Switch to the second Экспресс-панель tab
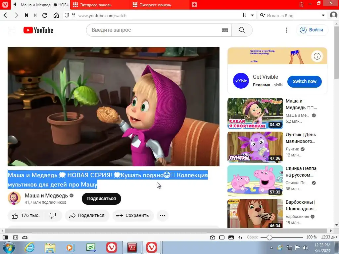Image resolution: width=339 pixels, height=254 pixels. coord(160,5)
